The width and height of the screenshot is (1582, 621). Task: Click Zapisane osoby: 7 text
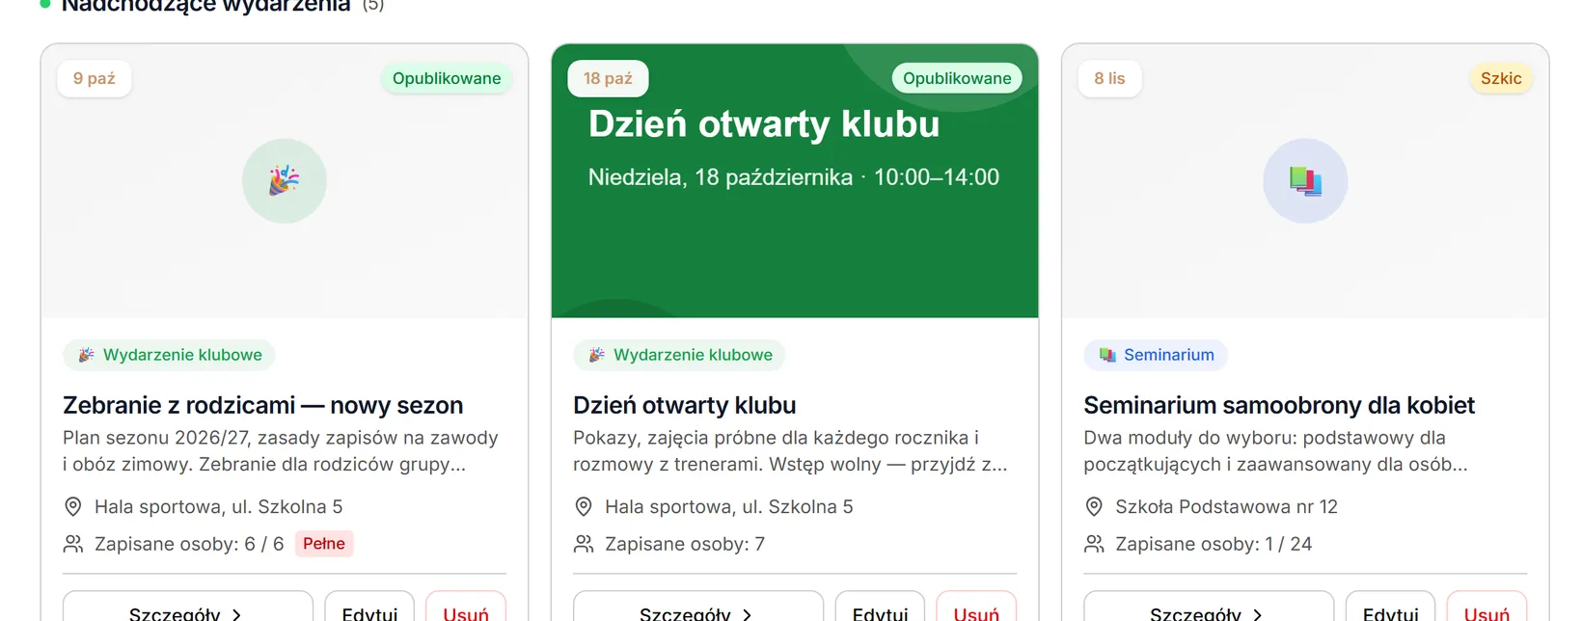(685, 544)
